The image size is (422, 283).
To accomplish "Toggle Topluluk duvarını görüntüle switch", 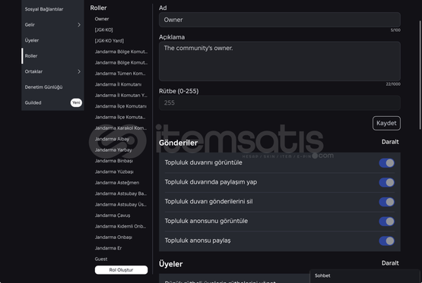I will coord(387,163).
